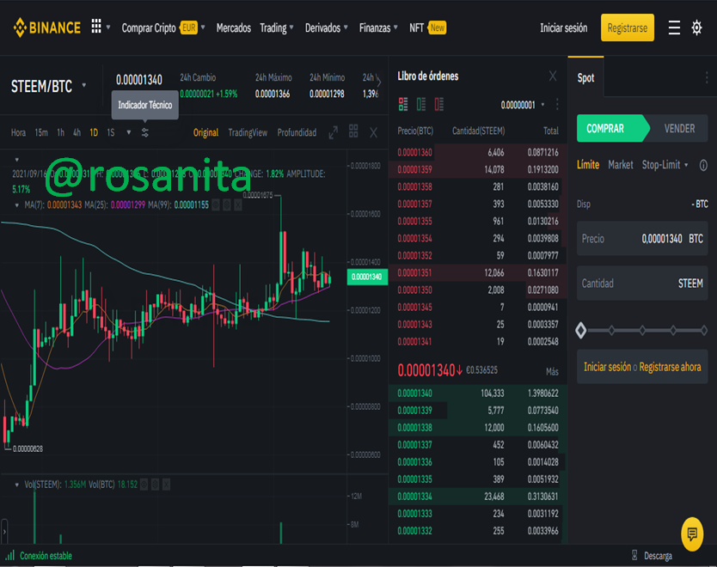Select the Spot tab
The width and height of the screenshot is (717, 567).
[585, 78]
